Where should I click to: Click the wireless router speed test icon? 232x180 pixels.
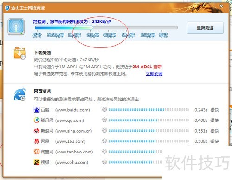[16, 27]
